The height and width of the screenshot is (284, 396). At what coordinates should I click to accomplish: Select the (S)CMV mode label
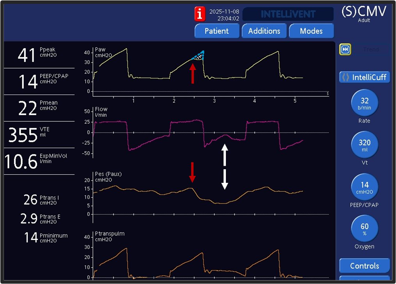(x=364, y=12)
